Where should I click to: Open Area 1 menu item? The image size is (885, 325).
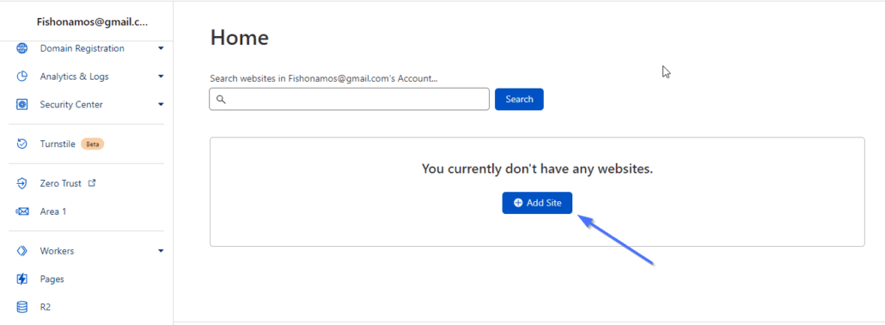pyautogui.click(x=53, y=212)
